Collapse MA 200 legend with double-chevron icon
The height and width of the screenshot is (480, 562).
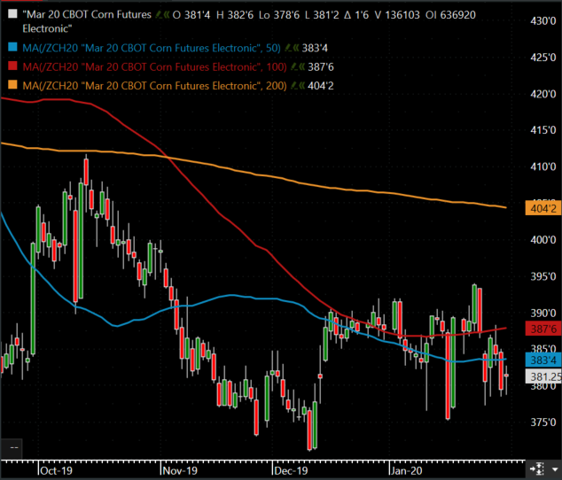[301, 86]
